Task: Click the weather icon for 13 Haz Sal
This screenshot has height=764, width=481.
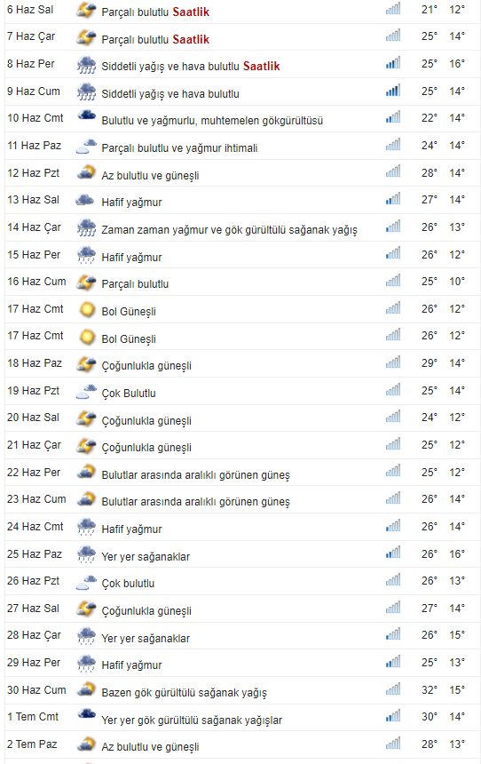Action: (84, 200)
